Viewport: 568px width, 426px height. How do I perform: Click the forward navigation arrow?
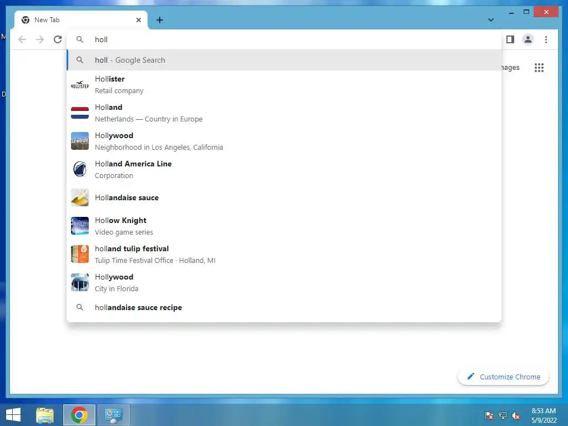(x=40, y=39)
